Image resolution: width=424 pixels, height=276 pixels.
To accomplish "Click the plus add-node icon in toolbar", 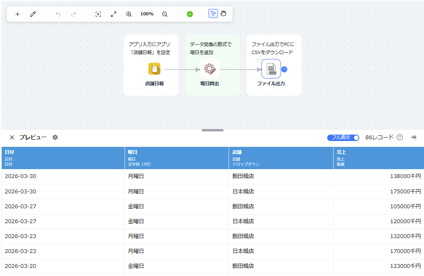I will (x=17, y=14).
